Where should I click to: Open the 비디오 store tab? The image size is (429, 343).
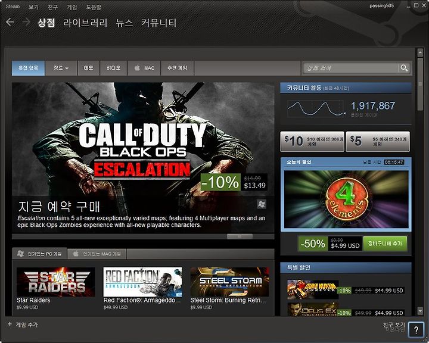pyautogui.click(x=113, y=68)
